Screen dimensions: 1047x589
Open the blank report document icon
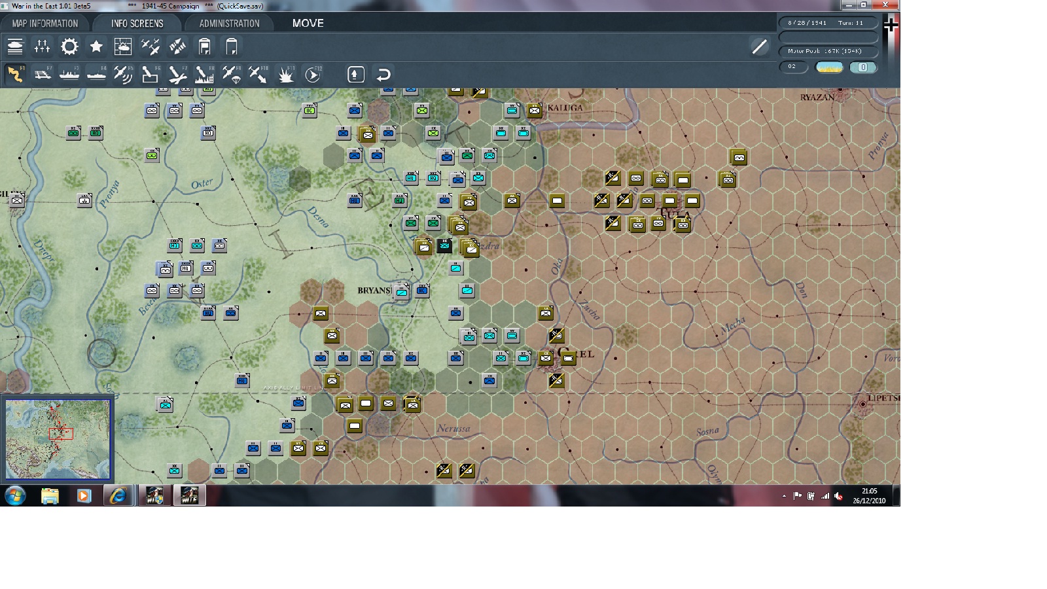coord(232,46)
